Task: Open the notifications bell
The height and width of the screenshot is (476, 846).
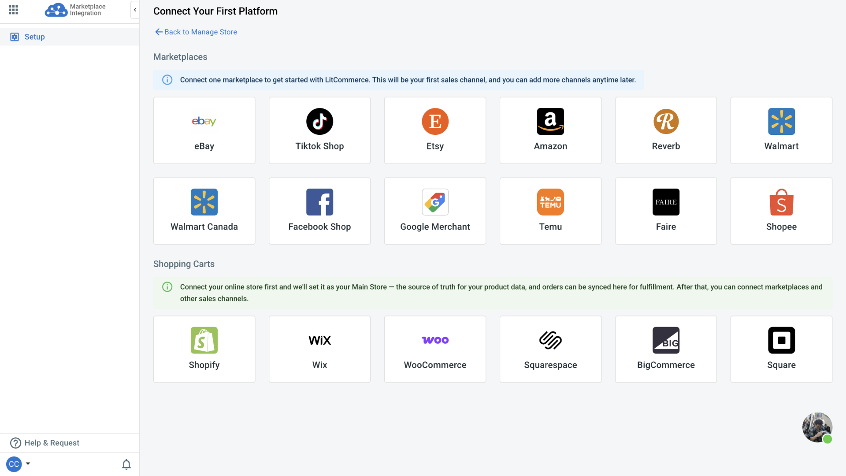Action: 126,464
